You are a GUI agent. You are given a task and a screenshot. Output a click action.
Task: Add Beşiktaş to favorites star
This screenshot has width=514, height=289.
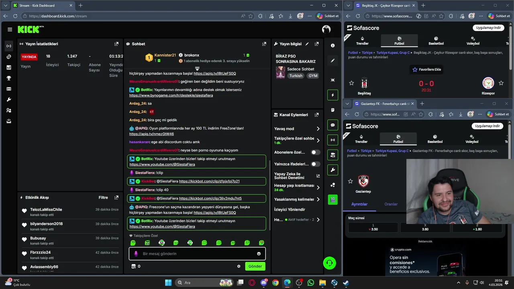click(x=352, y=83)
